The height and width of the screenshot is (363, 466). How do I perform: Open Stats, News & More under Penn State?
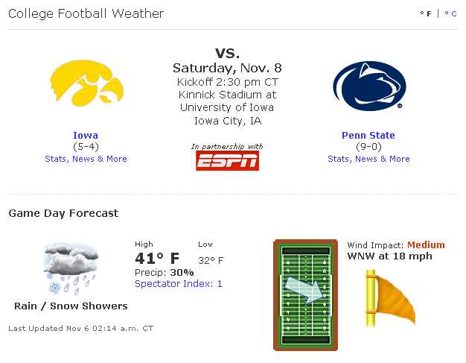[x=368, y=159]
